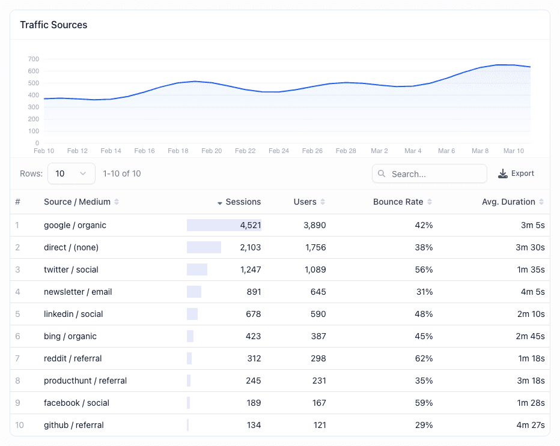Click sort arrows next to Avg. Duration
This screenshot has width=560, height=446.
541,202
